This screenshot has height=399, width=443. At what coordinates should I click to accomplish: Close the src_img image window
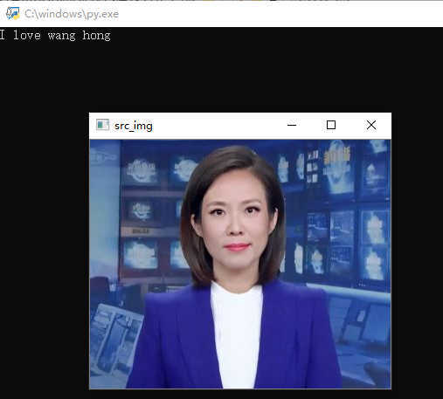(371, 126)
